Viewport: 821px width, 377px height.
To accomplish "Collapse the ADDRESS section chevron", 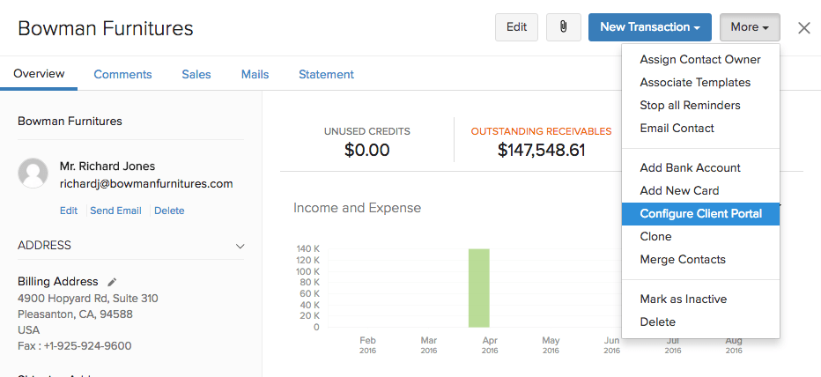I will coord(240,246).
